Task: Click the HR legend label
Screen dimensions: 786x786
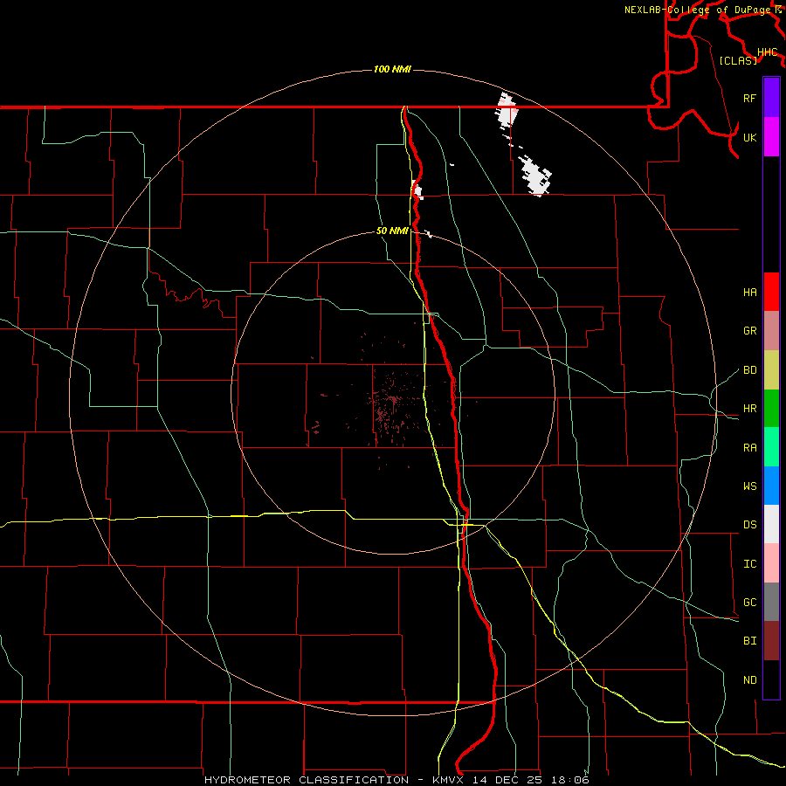Action: (x=749, y=408)
